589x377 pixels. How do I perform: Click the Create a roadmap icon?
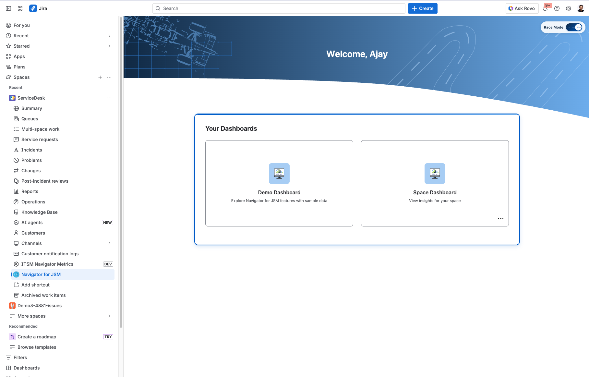click(12, 337)
